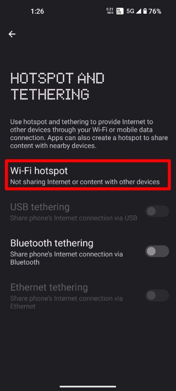Tap the battery icon in status bar
Screen dimensions: 176x391
(x=145, y=11)
